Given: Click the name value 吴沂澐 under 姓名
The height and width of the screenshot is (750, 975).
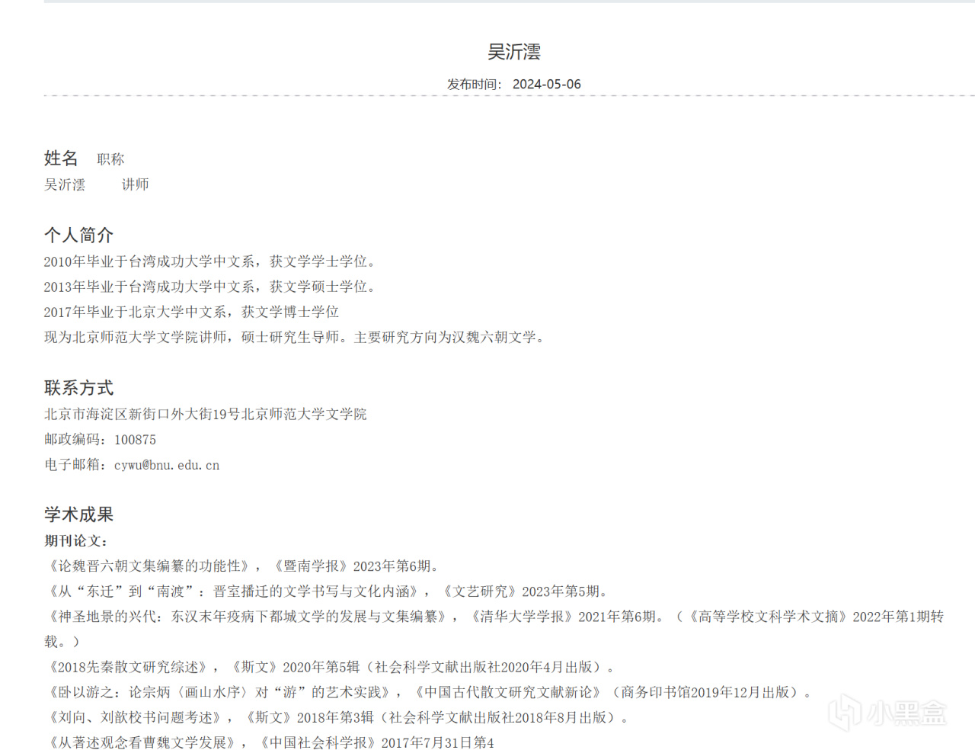Looking at the screenshot, I should point(65,184).
